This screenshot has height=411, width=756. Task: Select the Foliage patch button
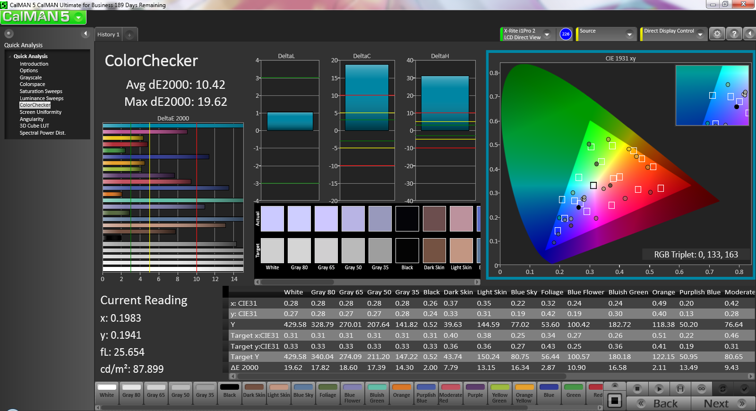click(328, 394)
